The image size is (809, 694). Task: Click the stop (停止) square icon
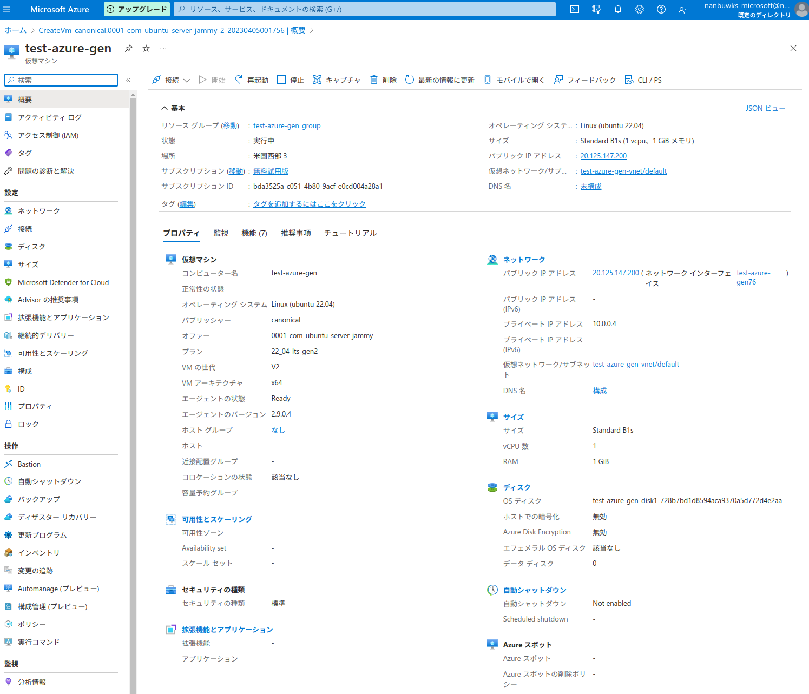pos(281,80)
